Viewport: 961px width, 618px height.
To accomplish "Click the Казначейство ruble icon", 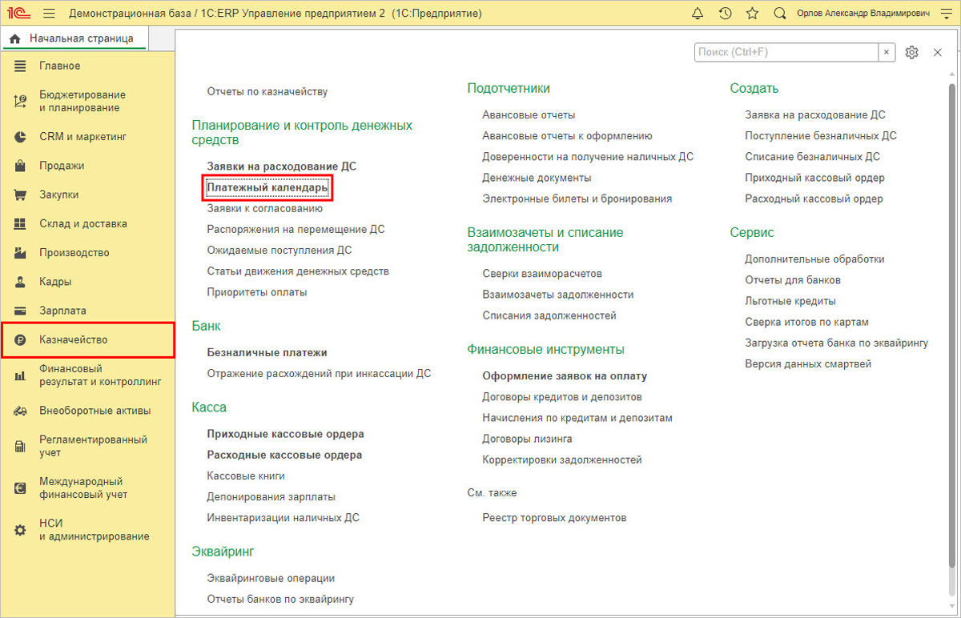I will 21,340.
